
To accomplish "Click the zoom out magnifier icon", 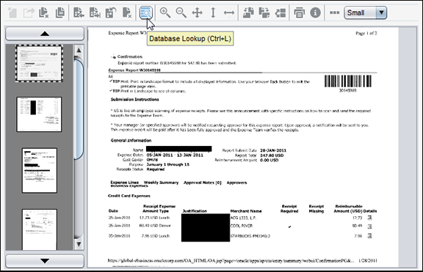I will [181, 12].
